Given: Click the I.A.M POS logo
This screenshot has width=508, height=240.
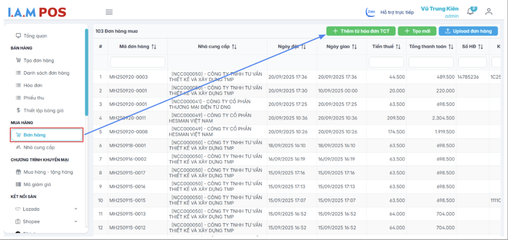Looking at the screenshot, I should tap(37, 12).
